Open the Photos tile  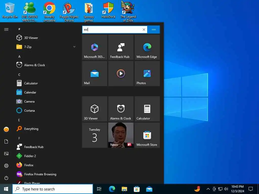(x=147, y=74)
